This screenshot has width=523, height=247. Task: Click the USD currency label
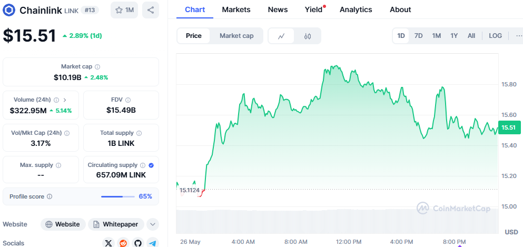(511, 232)
